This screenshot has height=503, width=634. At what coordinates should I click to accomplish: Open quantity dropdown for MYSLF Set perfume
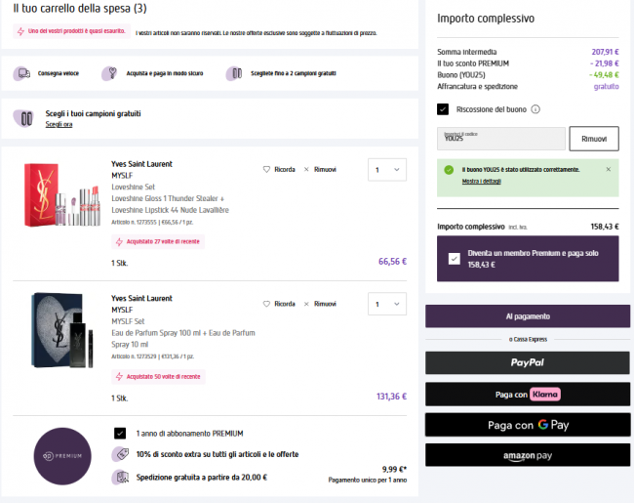[387, 306]
